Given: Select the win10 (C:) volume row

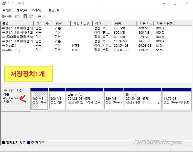Looking at the screenshot, I should point(13,50).
